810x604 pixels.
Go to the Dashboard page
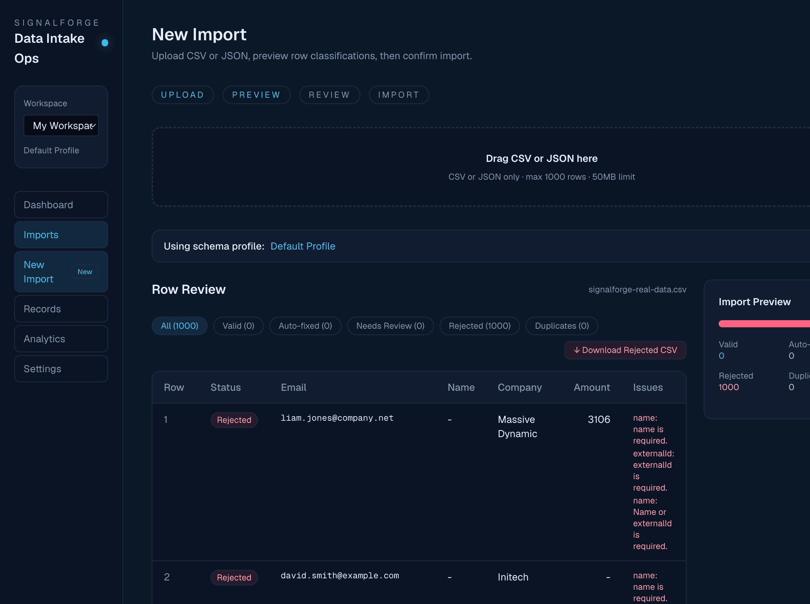(x=61, y=205)
